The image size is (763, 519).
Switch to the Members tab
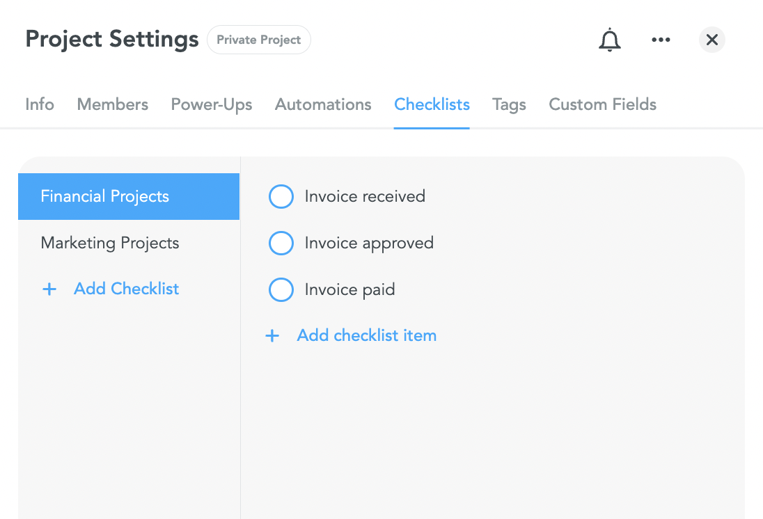pos(112,104)
